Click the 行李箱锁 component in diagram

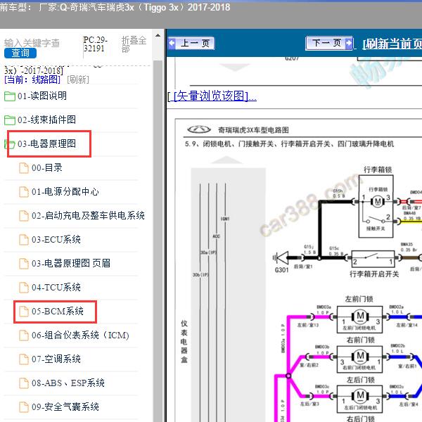tap(376, 206)
